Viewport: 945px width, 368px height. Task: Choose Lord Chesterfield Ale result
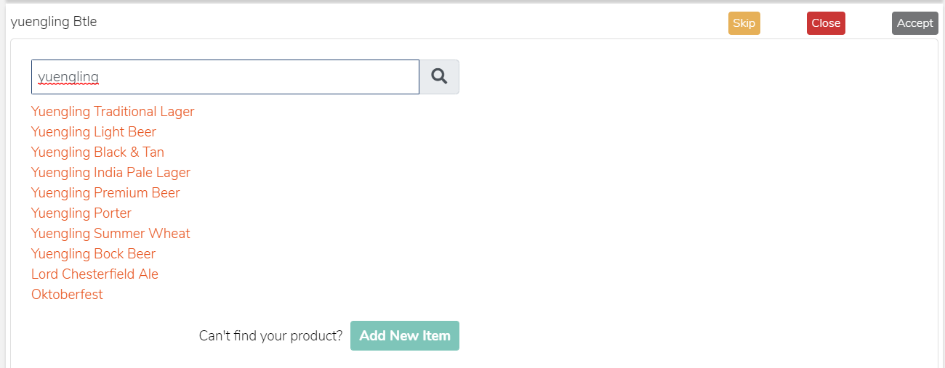pyautogui.click(x=94, y=274)
